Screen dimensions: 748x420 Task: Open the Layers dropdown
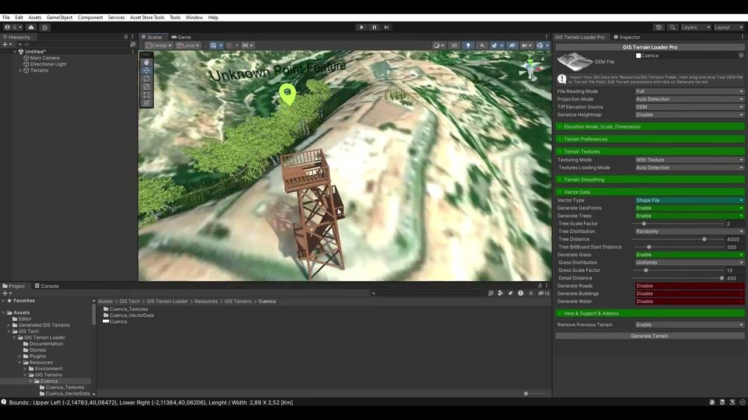[x=695, y=27]
